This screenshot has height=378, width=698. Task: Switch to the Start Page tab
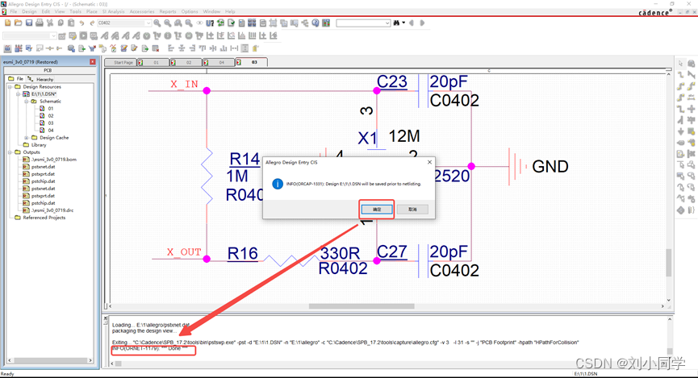coord(123,62)
